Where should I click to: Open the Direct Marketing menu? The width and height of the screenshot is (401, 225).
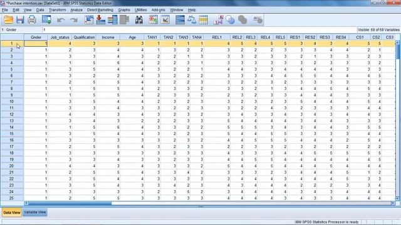coord(100,10)
